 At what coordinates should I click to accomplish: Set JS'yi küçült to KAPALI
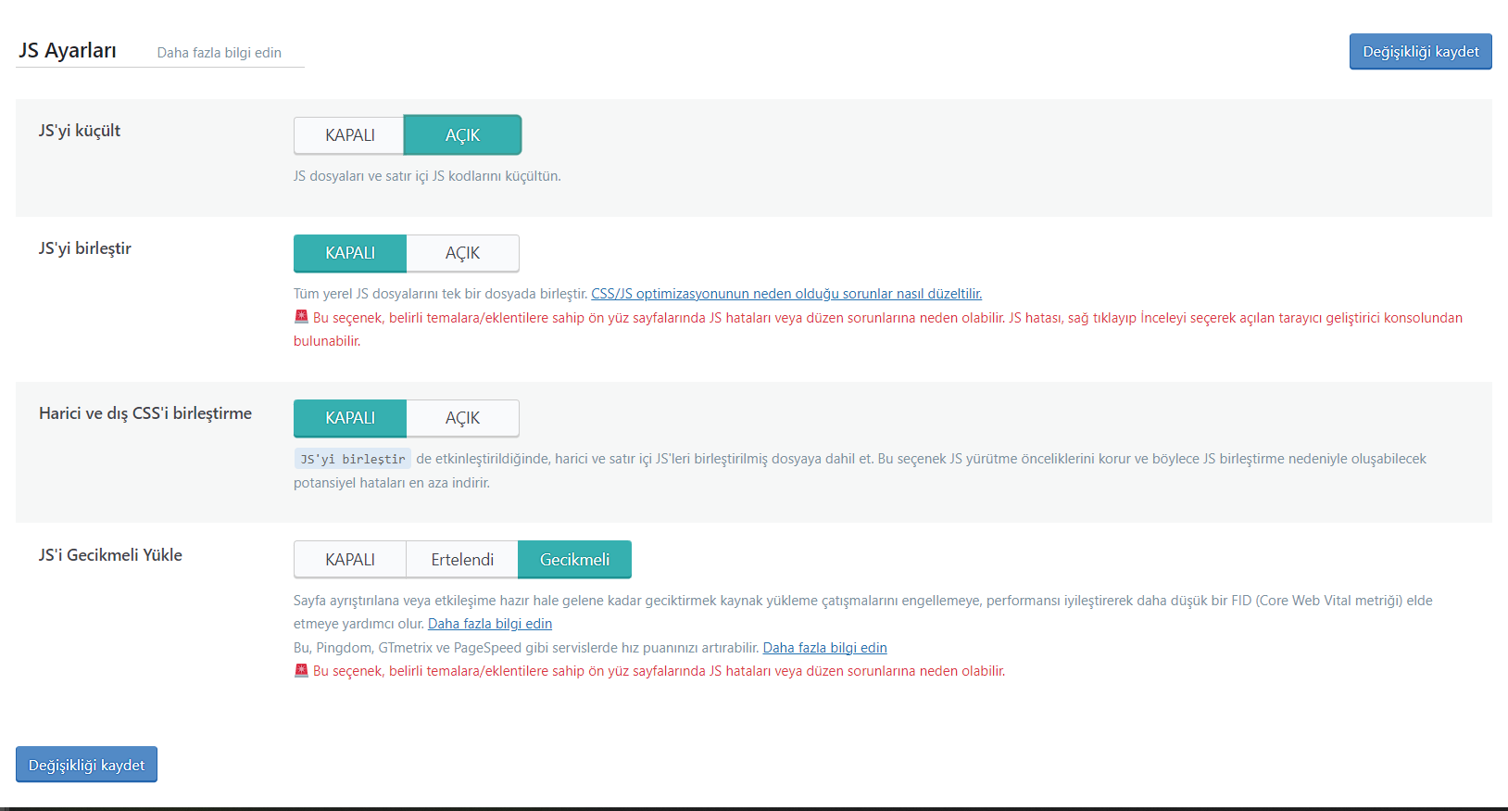[349, 135]
